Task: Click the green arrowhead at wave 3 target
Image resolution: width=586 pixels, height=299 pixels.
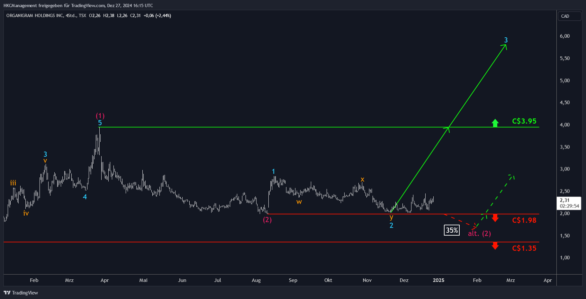Action: (505, 46)
